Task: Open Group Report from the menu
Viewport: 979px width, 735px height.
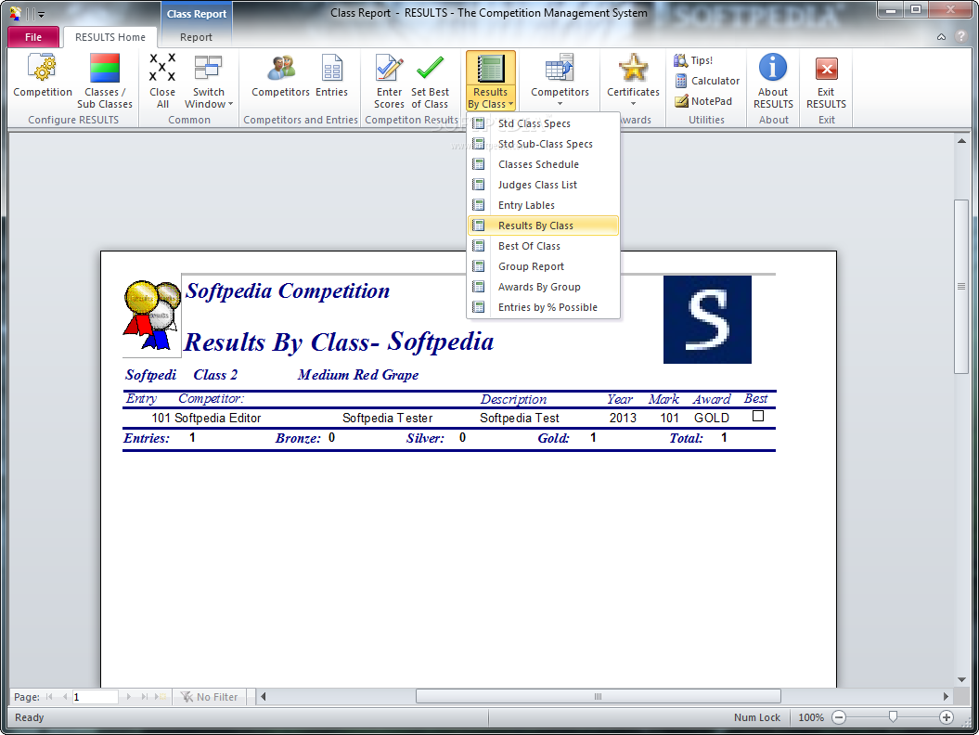Action: coord(543,266)
